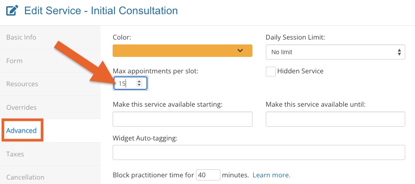Select the Advanced tab

click(21, 131)
